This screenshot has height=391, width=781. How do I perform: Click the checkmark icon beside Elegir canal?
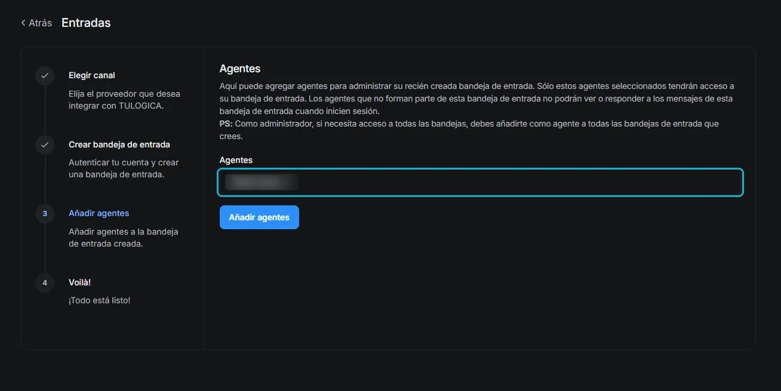pyautogui.click(x=45, y=76)
